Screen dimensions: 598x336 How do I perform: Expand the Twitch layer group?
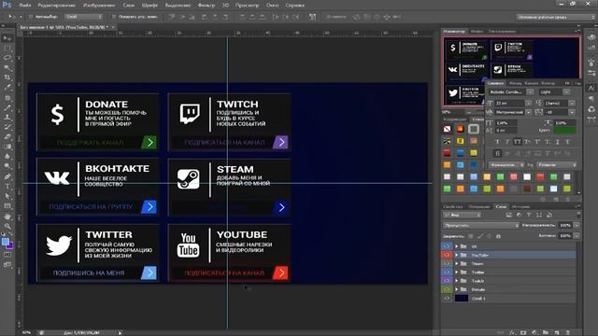(457, 281)
